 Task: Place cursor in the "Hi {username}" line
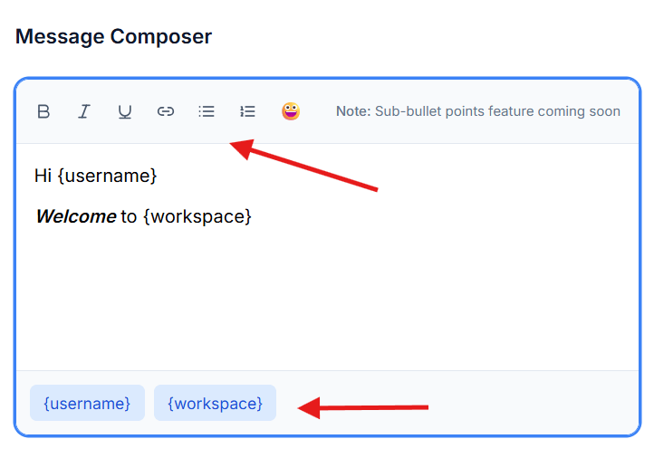(x=95, y=176)
